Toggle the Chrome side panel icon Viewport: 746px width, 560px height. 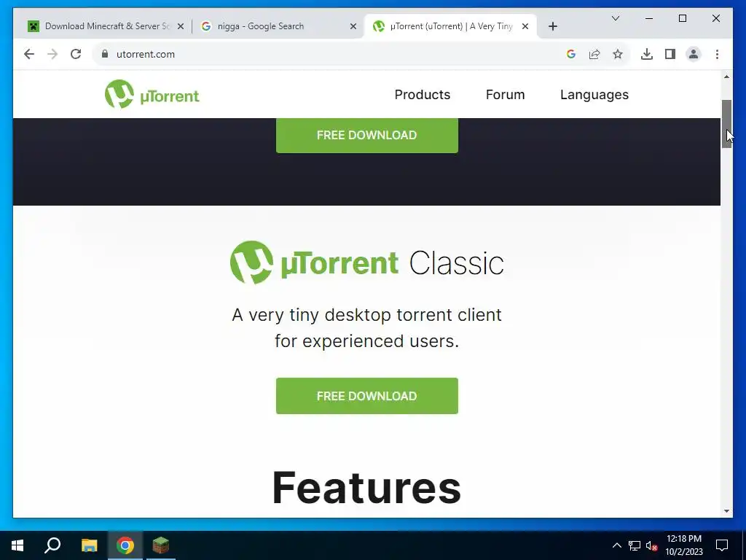[670, 54]
